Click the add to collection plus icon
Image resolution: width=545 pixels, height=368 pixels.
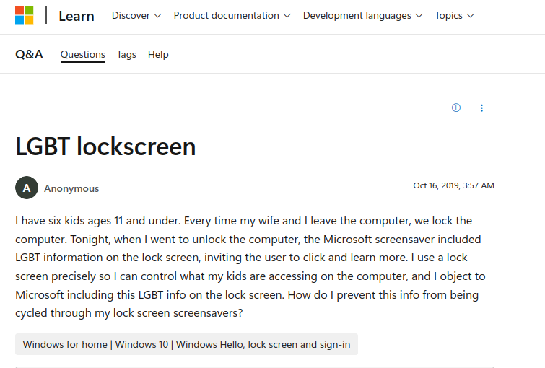click(x=456, y=108)
